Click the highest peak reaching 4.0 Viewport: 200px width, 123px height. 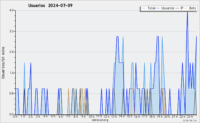click(x=187, y=12)
